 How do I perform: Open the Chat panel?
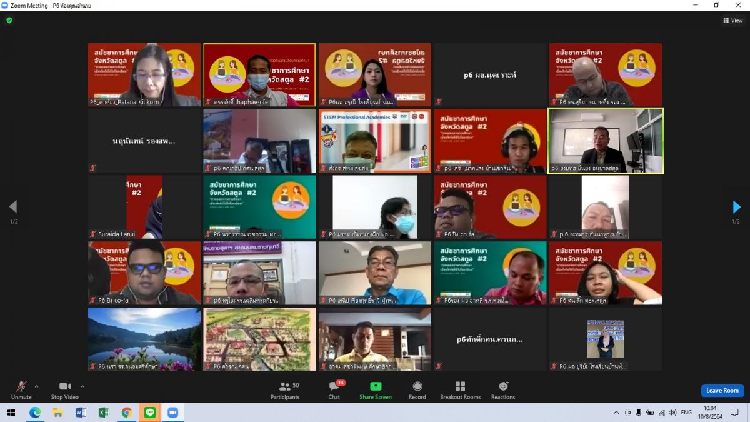pyautogui.click(x=334, y=391)
